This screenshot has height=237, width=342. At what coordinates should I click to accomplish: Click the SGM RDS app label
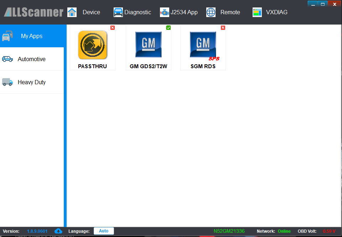(x=203, y=66)
